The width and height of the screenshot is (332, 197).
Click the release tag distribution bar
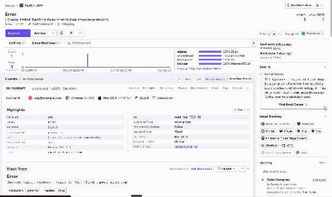[x=210, y=52]
